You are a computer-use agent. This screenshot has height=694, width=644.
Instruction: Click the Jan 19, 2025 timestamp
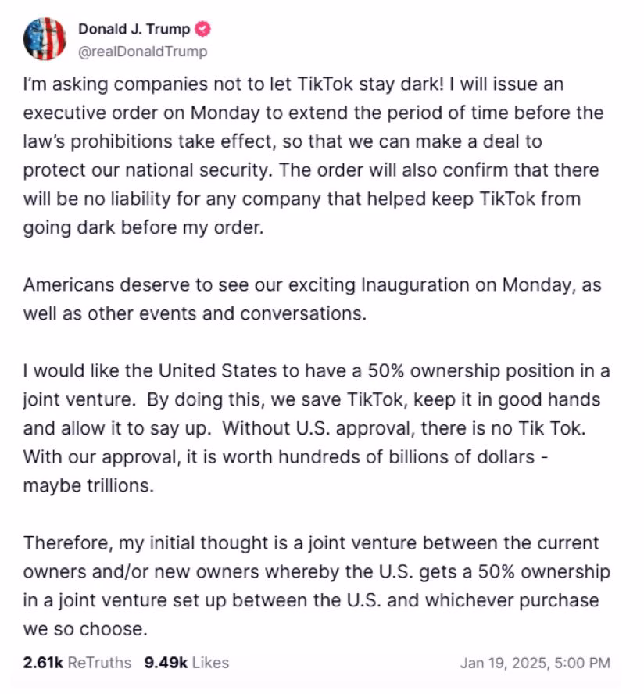pyautogui.click(x=535, y=664)
